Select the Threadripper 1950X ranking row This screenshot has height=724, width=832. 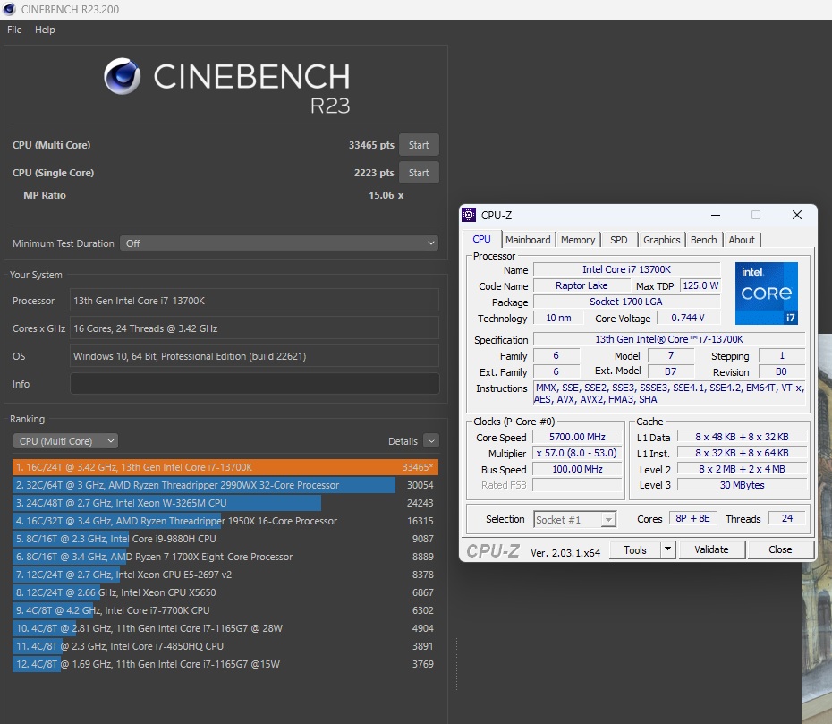(225, 521)
